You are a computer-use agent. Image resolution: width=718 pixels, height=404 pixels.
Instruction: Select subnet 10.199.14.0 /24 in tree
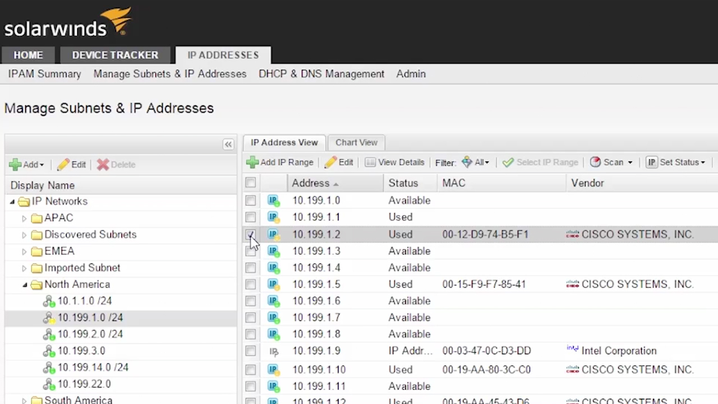click(x=93, y=368)
